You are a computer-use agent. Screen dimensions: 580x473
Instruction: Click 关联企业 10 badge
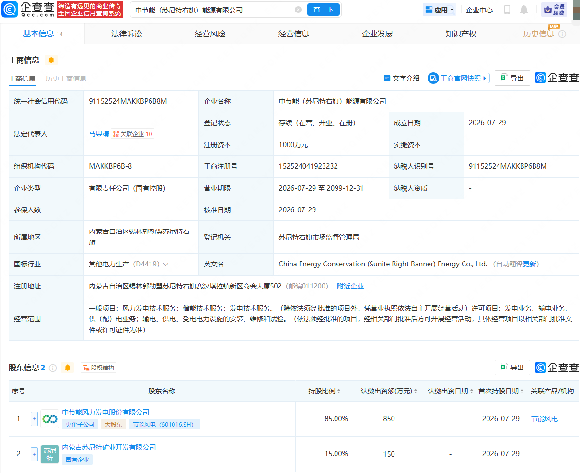[x=133, y=134]
